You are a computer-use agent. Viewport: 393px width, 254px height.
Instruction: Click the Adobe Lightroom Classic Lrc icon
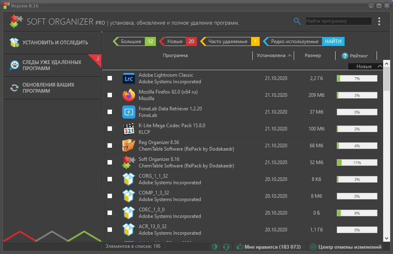(x=128, y=78)
